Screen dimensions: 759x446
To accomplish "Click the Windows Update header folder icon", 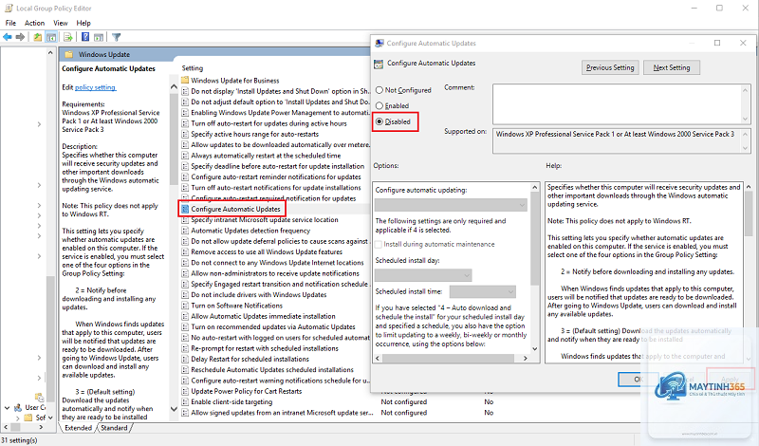I will pyautogui.click(x=68, y=54).
